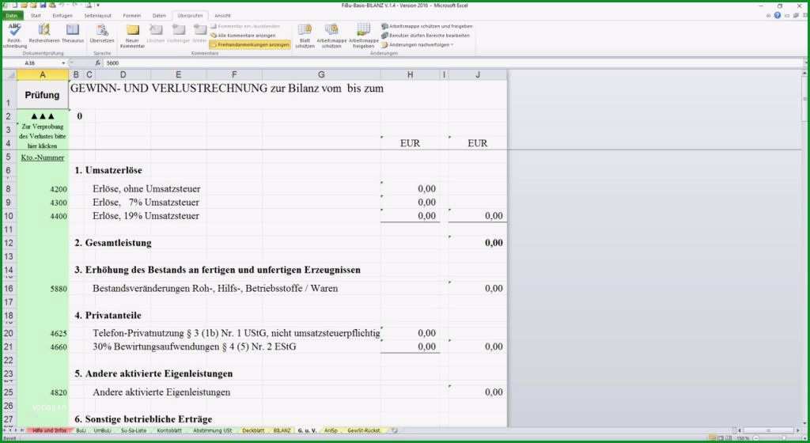Open the Su-Sa-Liste sheet tab
810x443 pixels.
(133, 430)
